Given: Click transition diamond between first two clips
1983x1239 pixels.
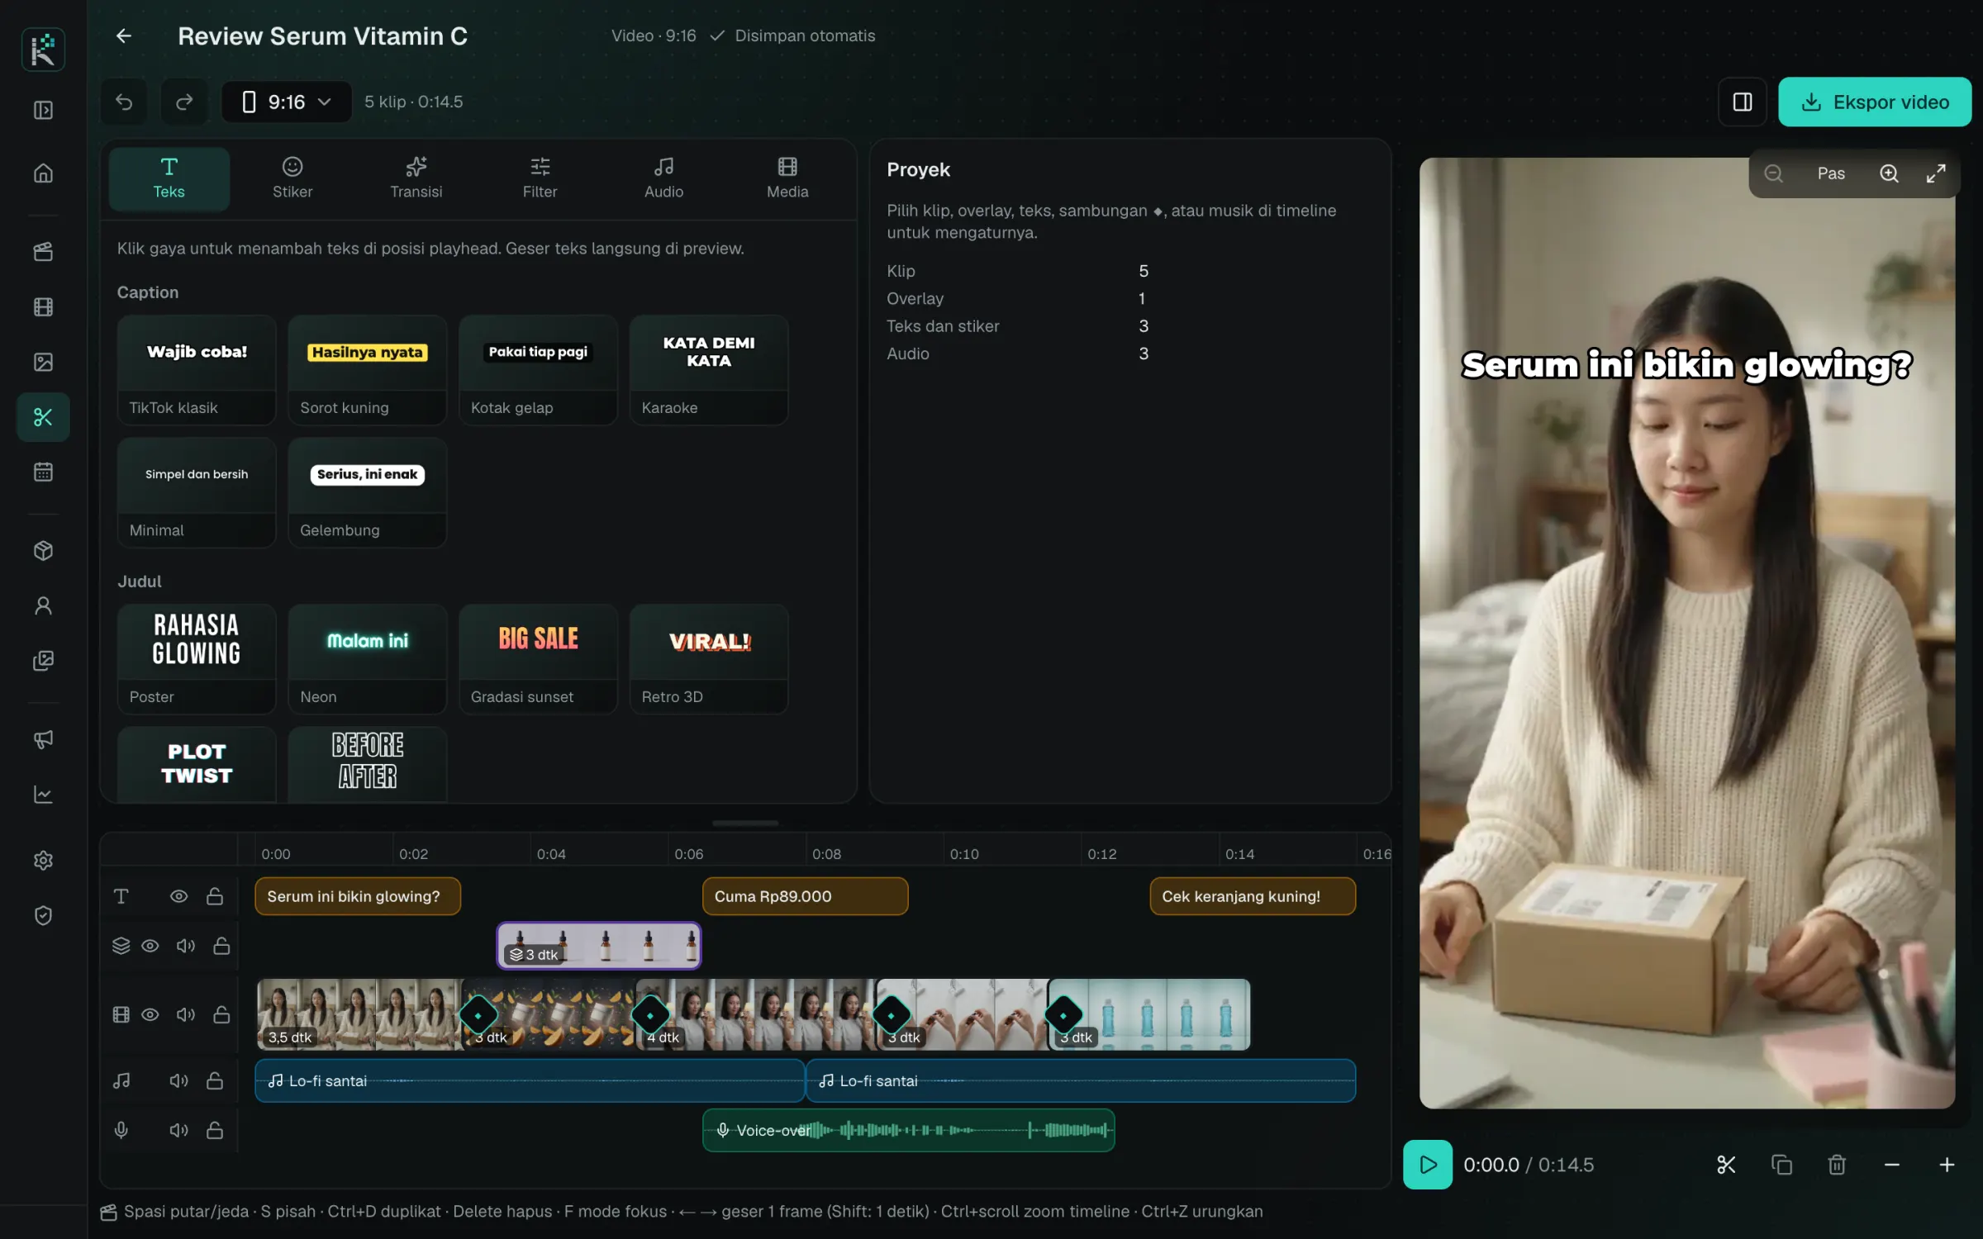Looking at the screenshot, I should (x=478, y=1015).
